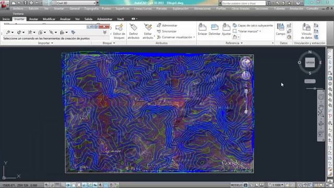The height and width of the screenshot is (188, 334).
Task: Click the slider below the ViewCube
Action: pos(315,88)
